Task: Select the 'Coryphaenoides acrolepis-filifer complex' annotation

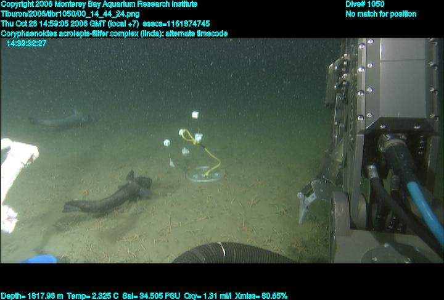Action: coord(70,34)
